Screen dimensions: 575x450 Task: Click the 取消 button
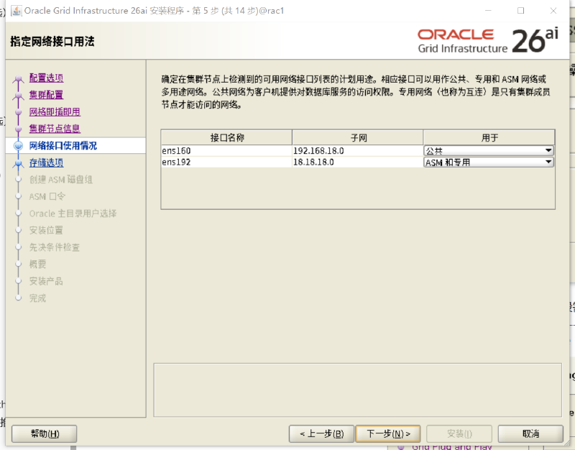(530, 434)
